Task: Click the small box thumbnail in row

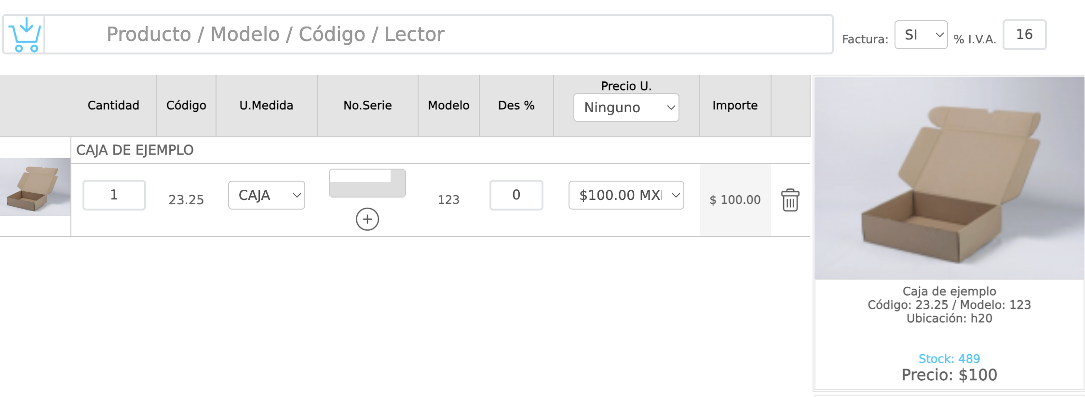Action: coord(35,187)
